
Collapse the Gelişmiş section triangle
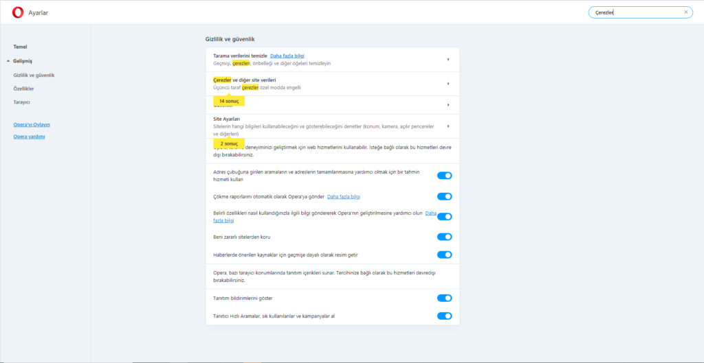(x=8, y=61)
